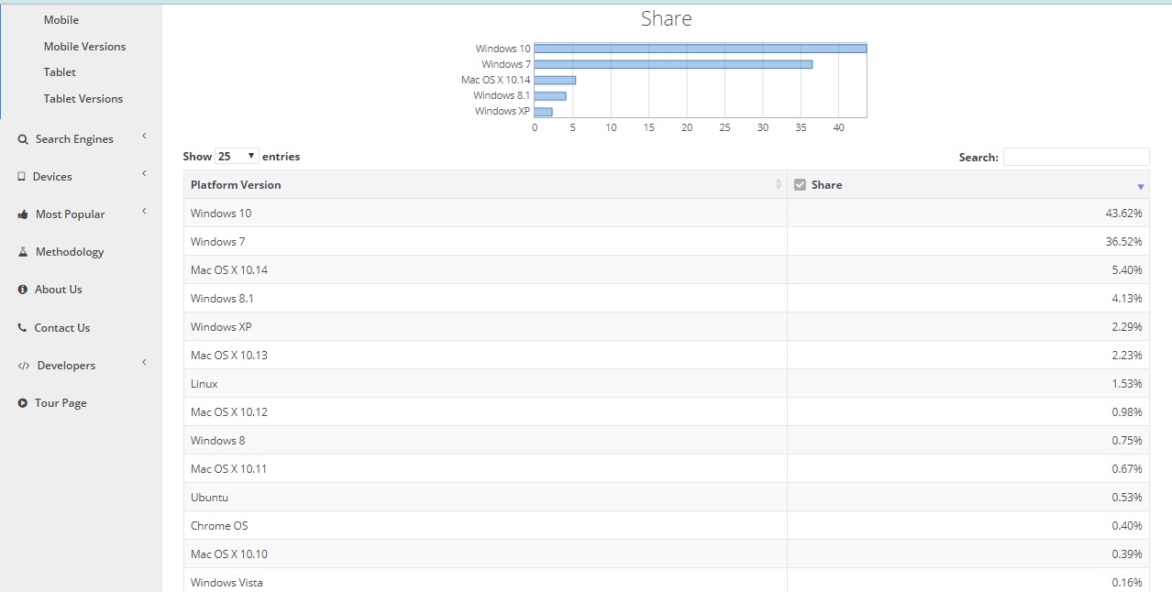Expand the Search Engines chevron
The width and height of the screenshot is (1172, 592).
144,137
